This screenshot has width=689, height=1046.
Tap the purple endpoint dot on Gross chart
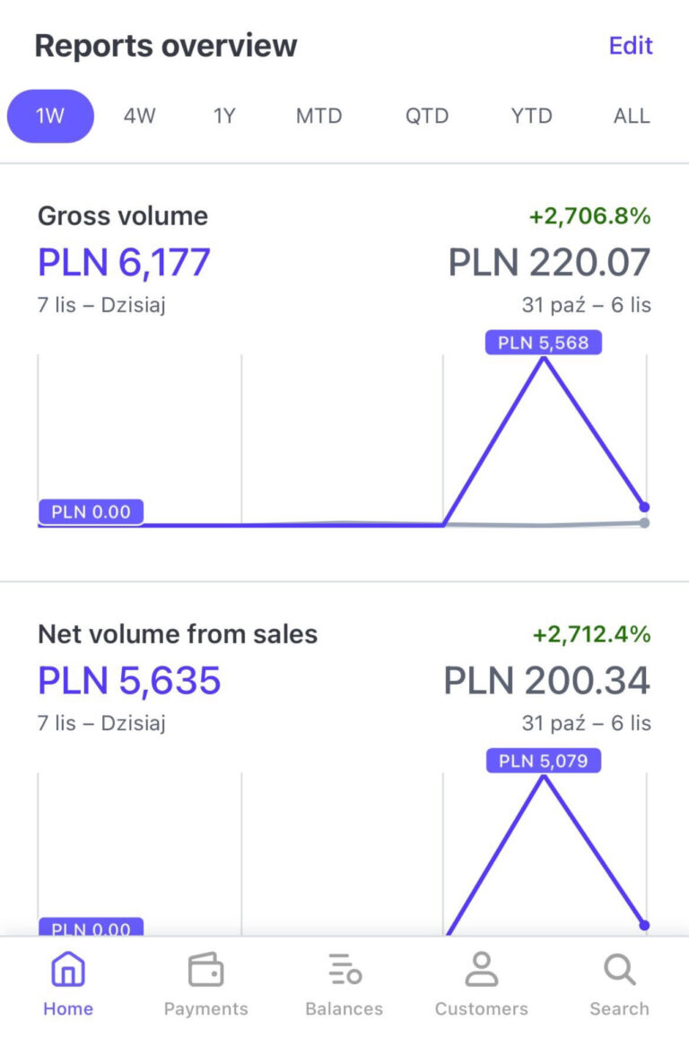[x=644, y=507]
